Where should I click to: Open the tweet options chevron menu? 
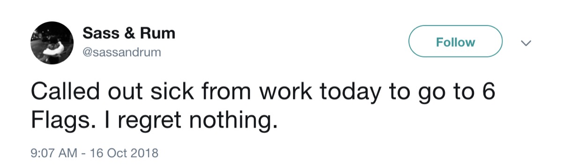coord(526,43)
